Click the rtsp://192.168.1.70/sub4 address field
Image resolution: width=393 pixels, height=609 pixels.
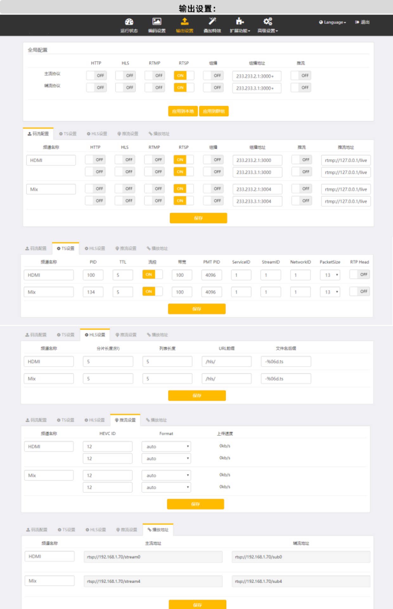click(x=301, y=581)
